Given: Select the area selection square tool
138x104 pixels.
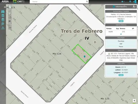Looking at the screenshot, I should 10,21.
